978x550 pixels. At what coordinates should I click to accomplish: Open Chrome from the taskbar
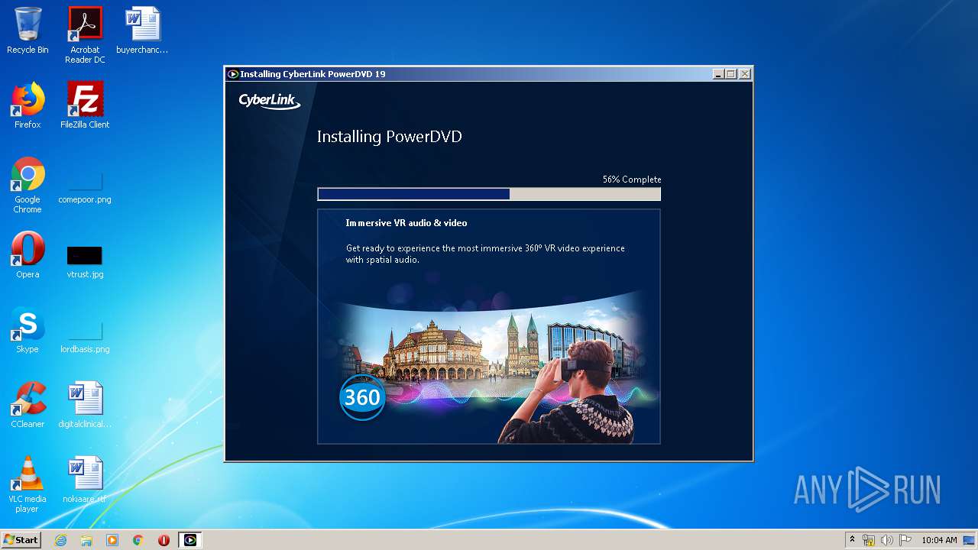[x=138, y=540]
